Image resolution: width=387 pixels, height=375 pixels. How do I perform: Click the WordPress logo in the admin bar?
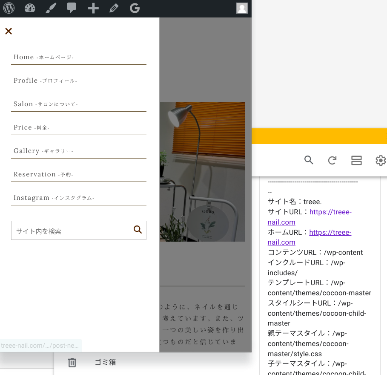(9, 8)
